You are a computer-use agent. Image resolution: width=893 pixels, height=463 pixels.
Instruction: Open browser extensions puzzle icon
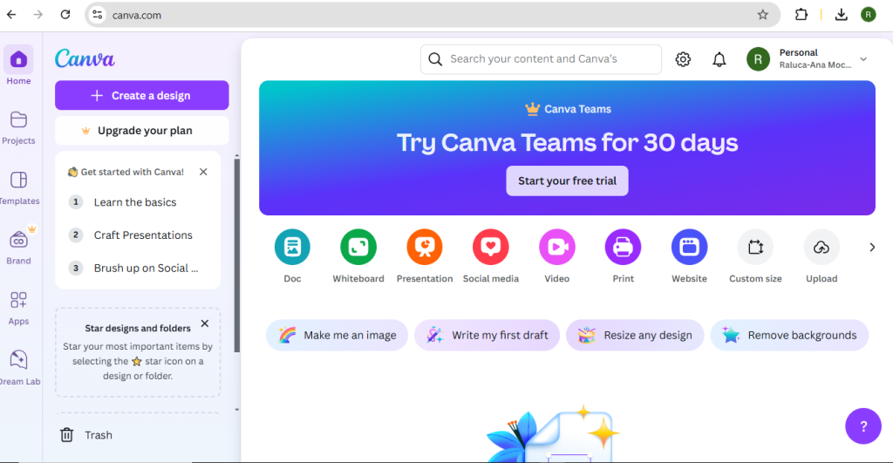coord(801,15)
